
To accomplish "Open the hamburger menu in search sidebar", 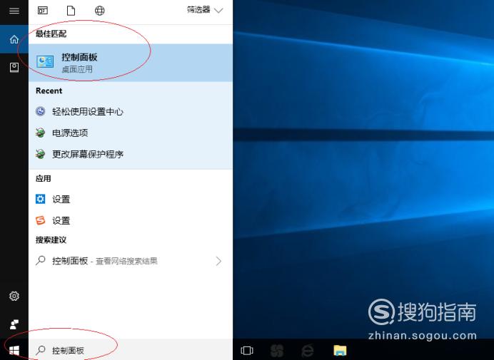I will (x=14, y=11).
